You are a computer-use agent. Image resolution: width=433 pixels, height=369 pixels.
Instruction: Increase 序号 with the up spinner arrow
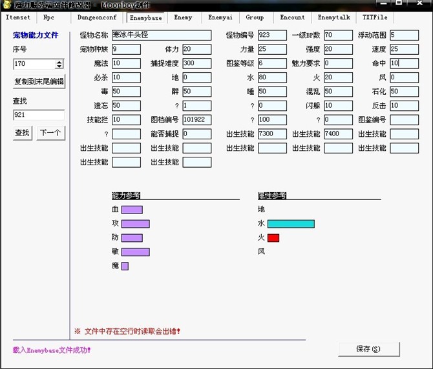tap(59, 61)
